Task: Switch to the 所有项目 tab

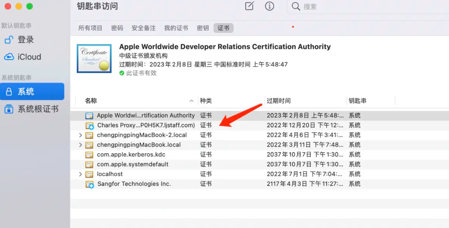Action: [x=90, y=28]
